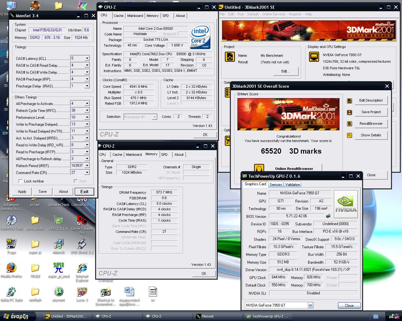Open RAS# to CAS# Read Delay dropdown

(87, 65)
